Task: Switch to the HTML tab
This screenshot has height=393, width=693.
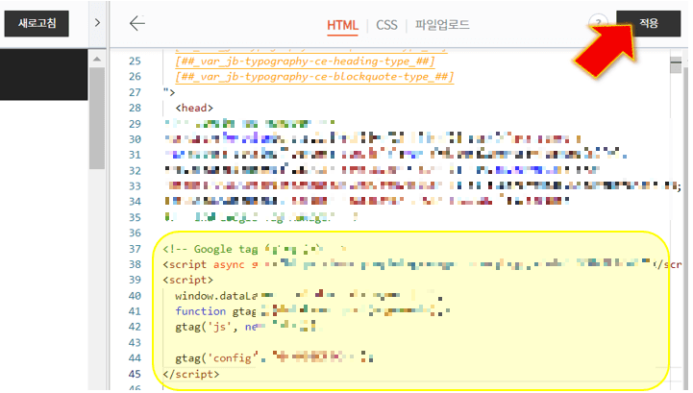Action: coord(342,25)
